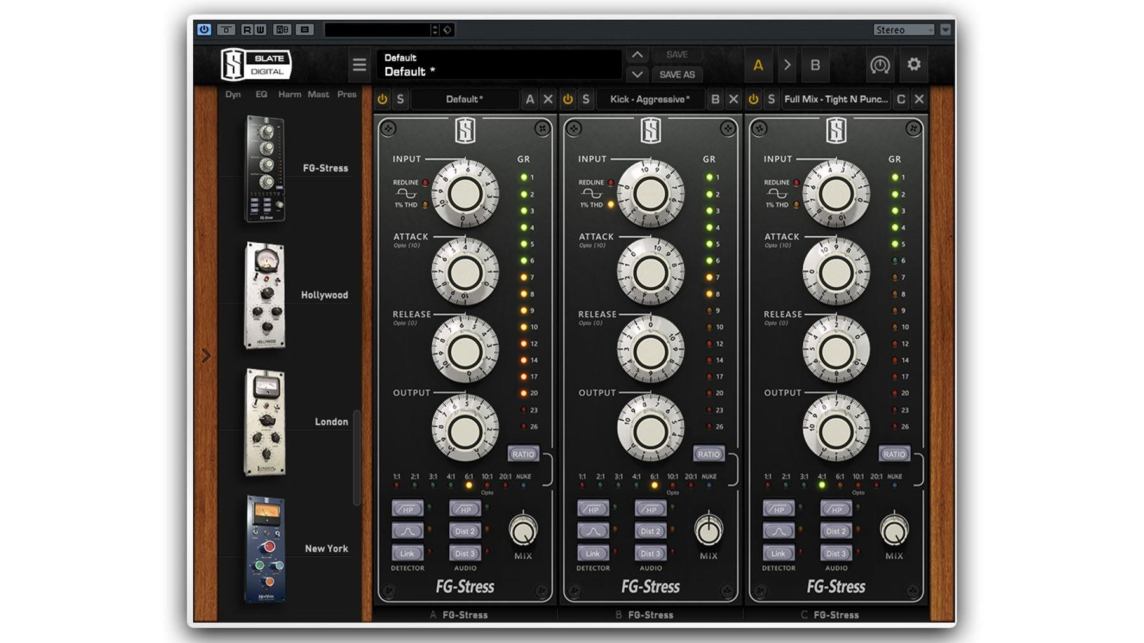Click the INPUT knob on module A
The height and width of the screenshot is (643, 1144).
coord(465,194)
